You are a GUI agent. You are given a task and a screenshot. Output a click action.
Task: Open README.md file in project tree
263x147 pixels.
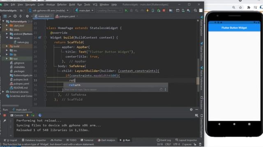[x=18, y=88]
